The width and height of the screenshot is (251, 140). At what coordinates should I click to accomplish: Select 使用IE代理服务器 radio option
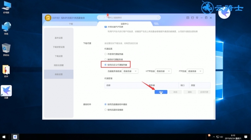(105, 59)
